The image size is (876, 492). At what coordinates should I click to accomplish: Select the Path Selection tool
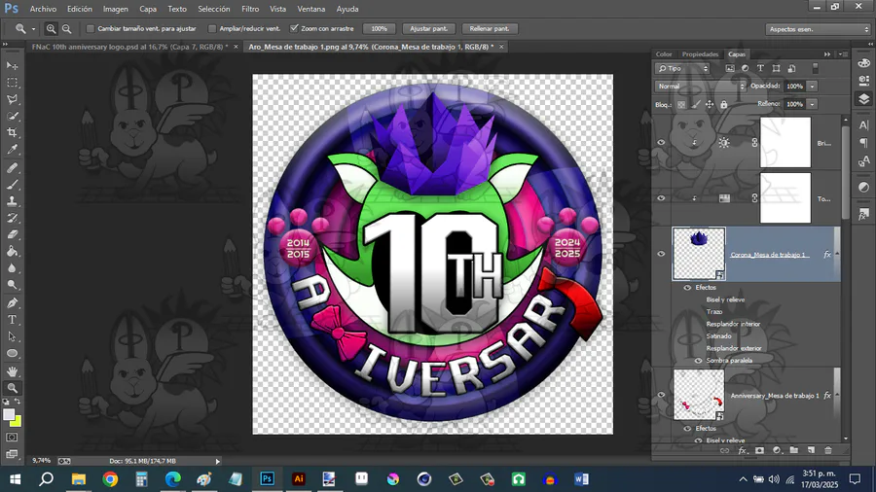point(12,337)
